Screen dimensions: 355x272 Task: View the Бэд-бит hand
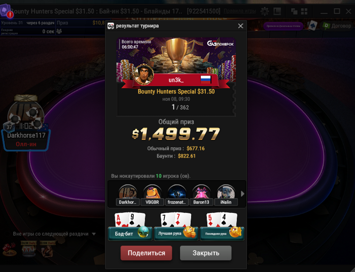pos(130,226)
